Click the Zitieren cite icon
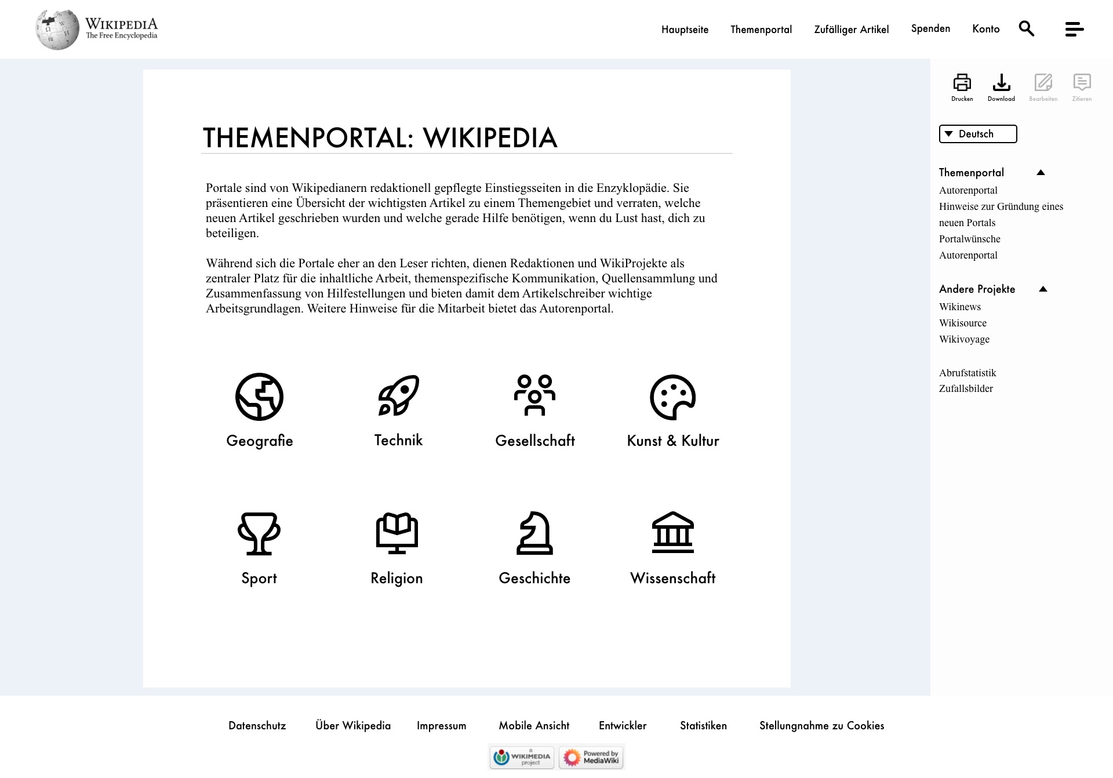Screen dimensions: 1113x778 [1082, 82]
